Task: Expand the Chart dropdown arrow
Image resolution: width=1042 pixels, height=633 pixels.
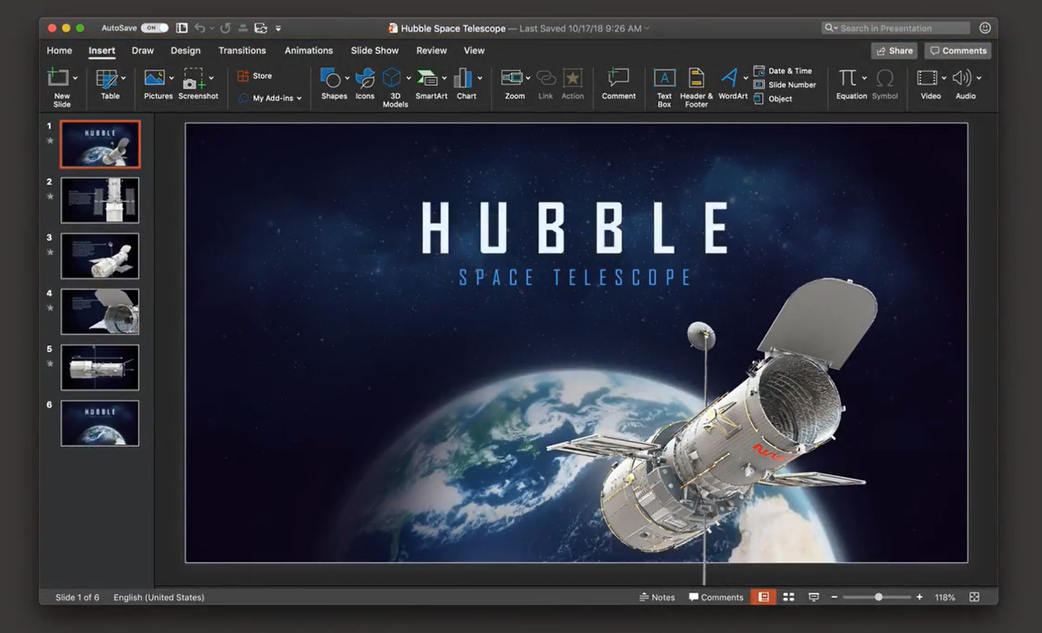Action: click(x=480, y=79)
